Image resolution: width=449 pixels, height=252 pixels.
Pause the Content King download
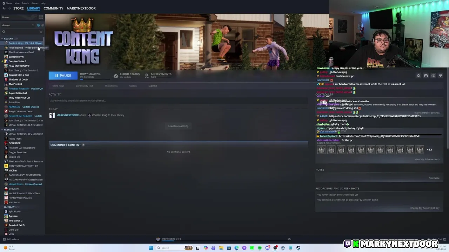coord(63,76)
